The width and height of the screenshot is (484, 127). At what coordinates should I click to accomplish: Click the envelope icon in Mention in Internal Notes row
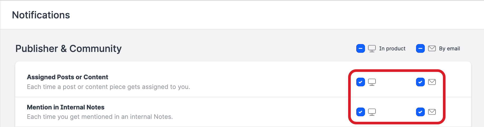[432, 112]
